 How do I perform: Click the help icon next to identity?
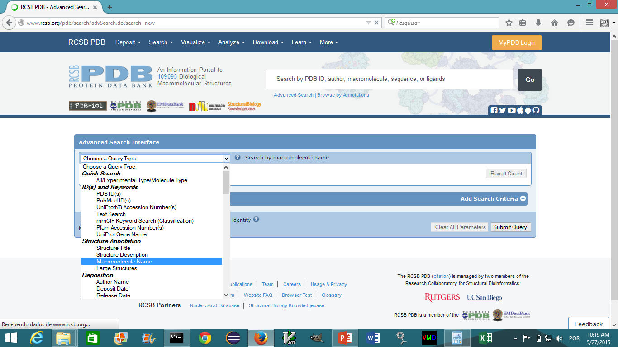coord(256,220)
